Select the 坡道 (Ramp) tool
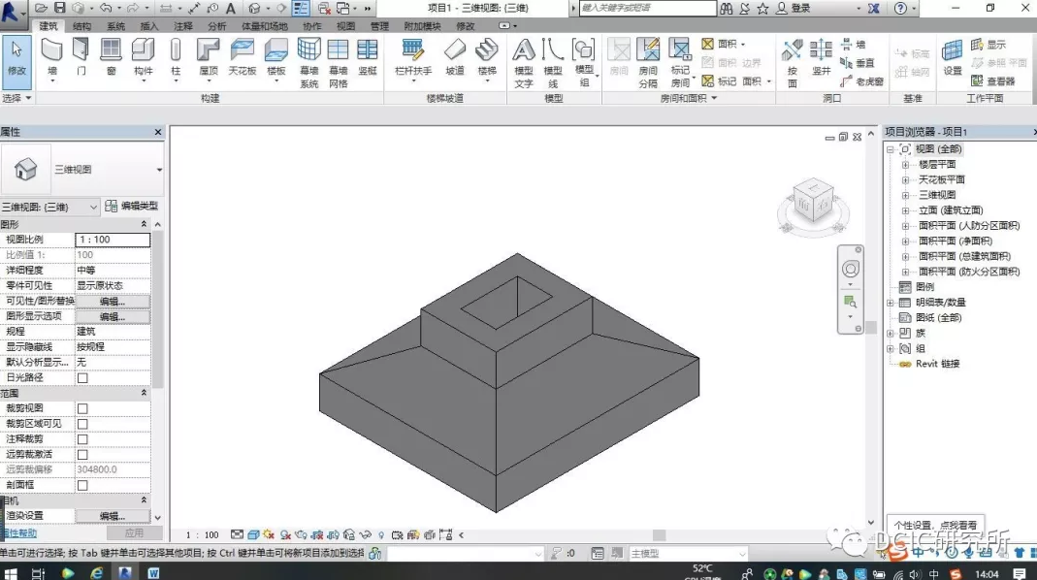The width and height of the screenshot is (1037, 580). pos(455,54)
